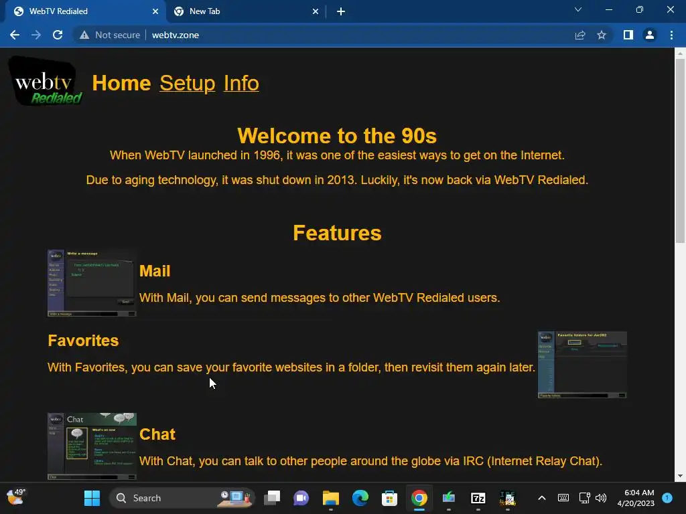This screenshot has height=514, width=686.
Task: Click the forward navigation arrow
Action: [x=36, y=35]
